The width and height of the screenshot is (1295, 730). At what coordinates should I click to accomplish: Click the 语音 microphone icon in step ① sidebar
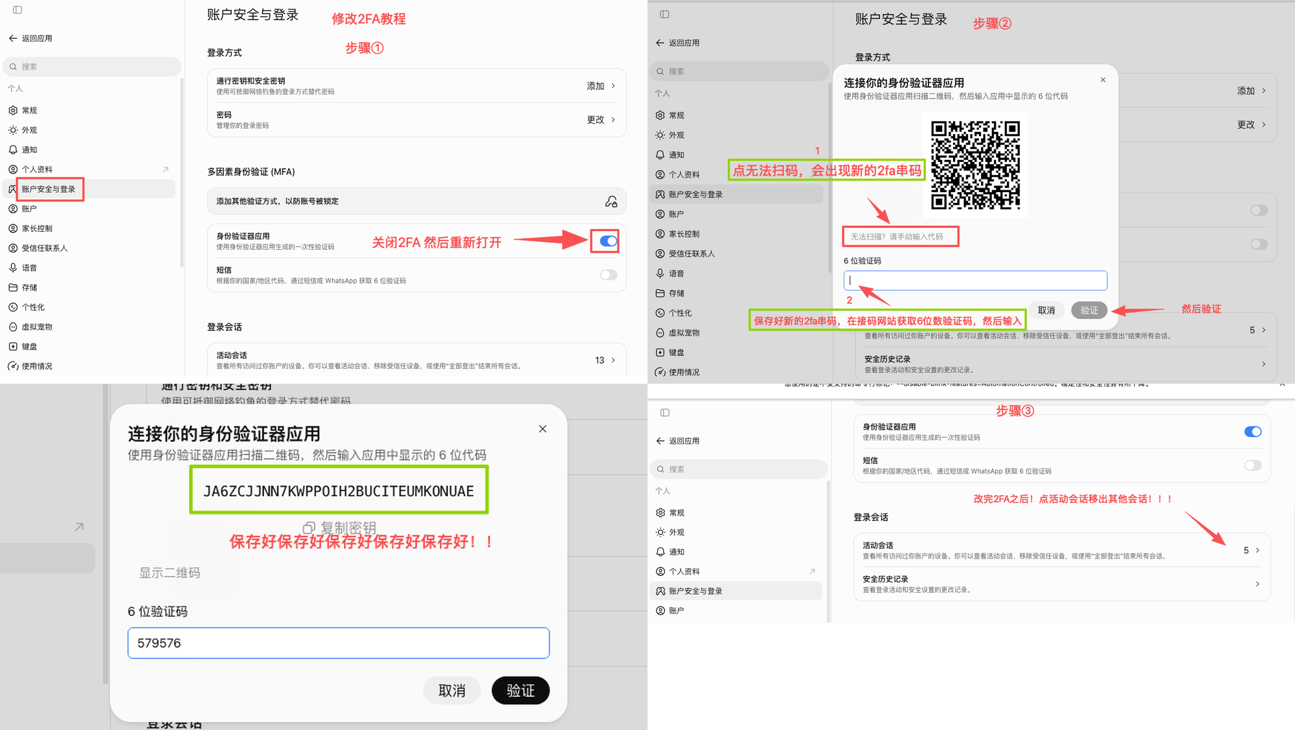click(13, 268)
